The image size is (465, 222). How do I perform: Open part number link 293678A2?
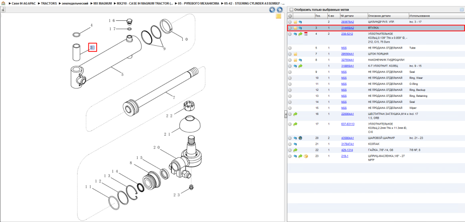coord(347,22)
